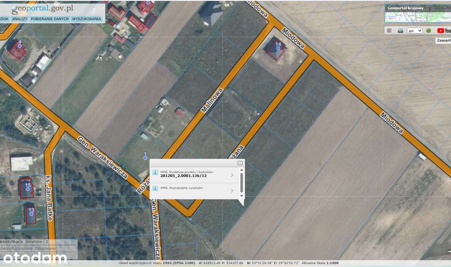This screenshot has width=451, height=267.
Task: Click the WMS Wyznaczanie wysokości label
Action: pos(181,188)
